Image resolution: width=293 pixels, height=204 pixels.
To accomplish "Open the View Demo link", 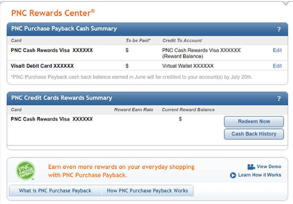I will 269,167.
